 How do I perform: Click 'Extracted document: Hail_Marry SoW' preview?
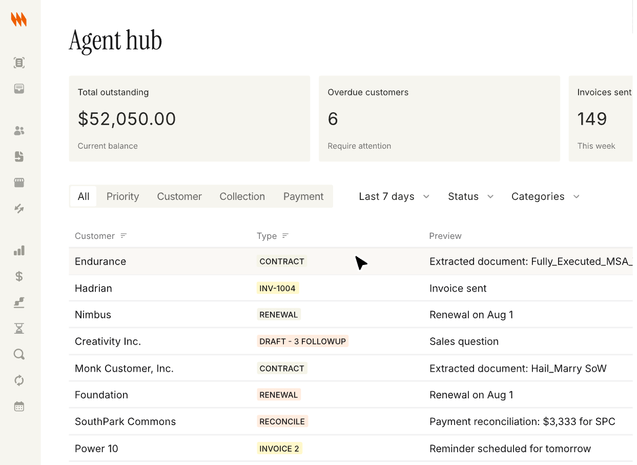coord(518,368)
